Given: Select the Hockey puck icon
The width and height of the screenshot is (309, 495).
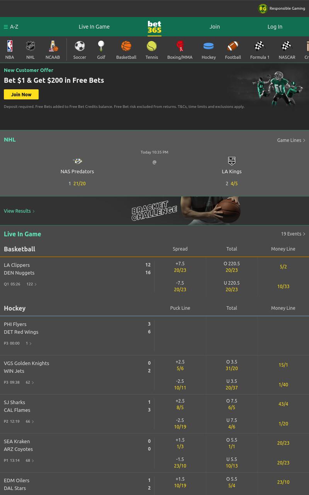Looking at the screenshot, I should point(209,46).
